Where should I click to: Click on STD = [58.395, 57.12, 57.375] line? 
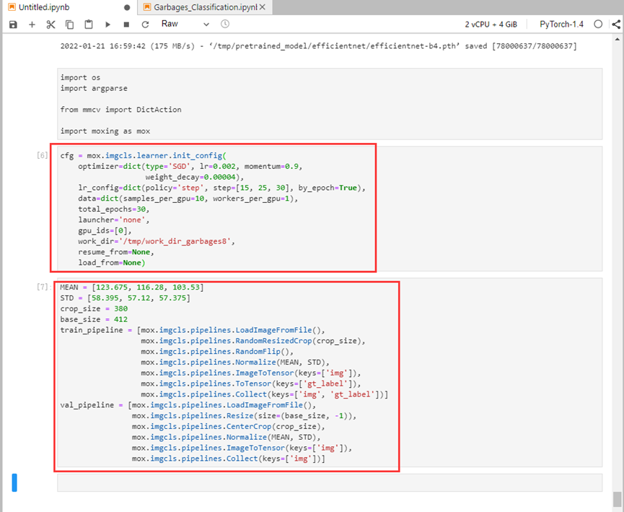(x=126, y=298)
